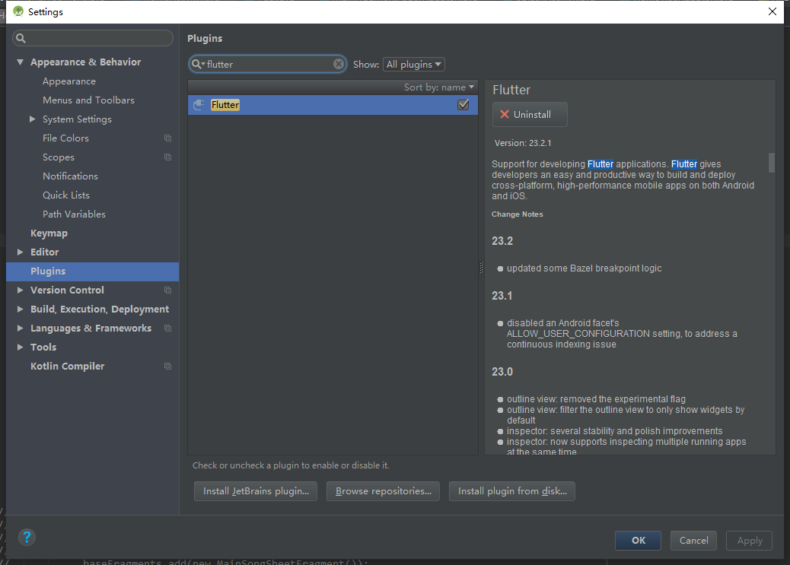This screenshot has height=565, width=790.
Task: Click the Uninstall plugin button
Action: pyautogui.click(x=530, y=114)
